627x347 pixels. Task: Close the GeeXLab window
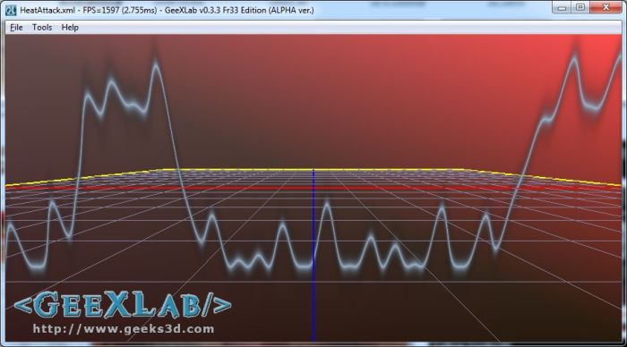point(606,7)
